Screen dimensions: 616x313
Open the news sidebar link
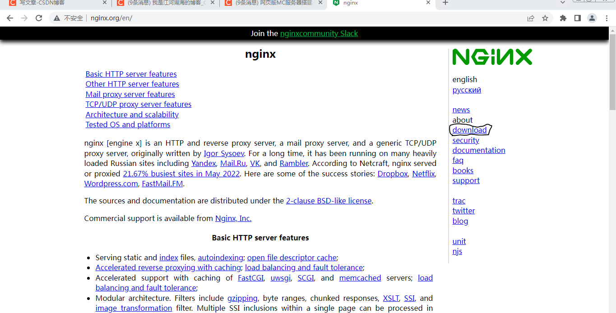(461, 110)
